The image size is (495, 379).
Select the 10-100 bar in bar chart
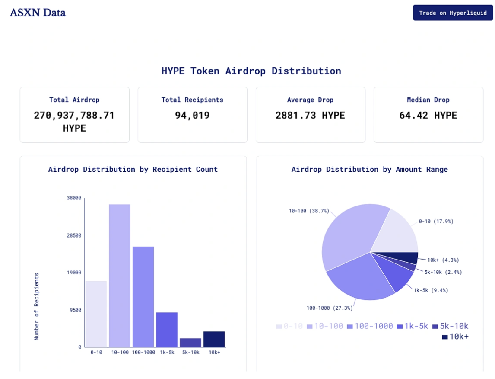(x=120, y=275)
